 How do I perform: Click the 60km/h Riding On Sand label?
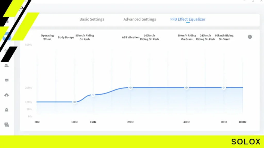click(224, 37)
